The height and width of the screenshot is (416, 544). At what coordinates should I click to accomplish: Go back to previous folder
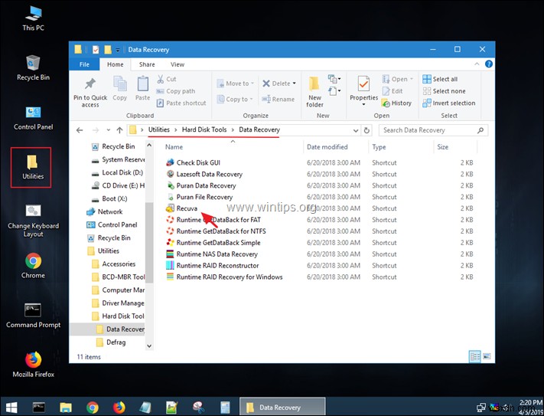tap(80, 130)
